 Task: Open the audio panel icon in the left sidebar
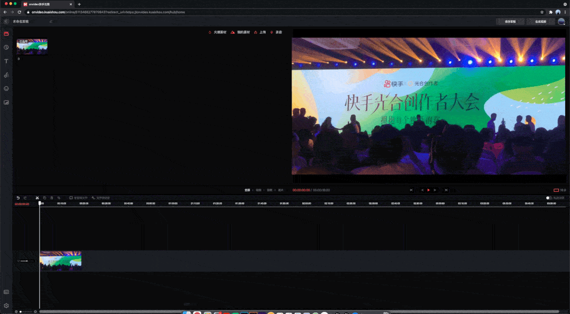pyautogui.click(x=6, y=75)
